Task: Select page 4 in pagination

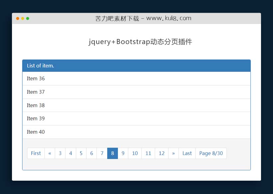Action: pos(71,153)
